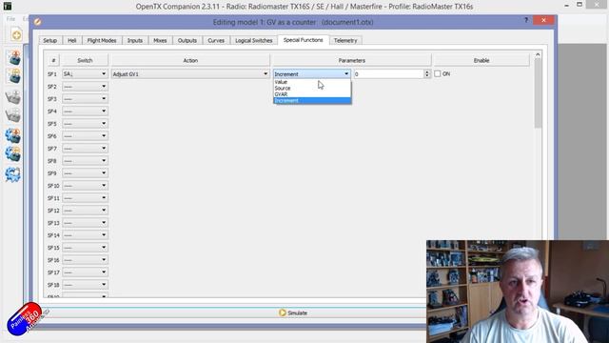609x343 pixels.
Task: Select Increment in the parameter list
Action: point(312,101)
